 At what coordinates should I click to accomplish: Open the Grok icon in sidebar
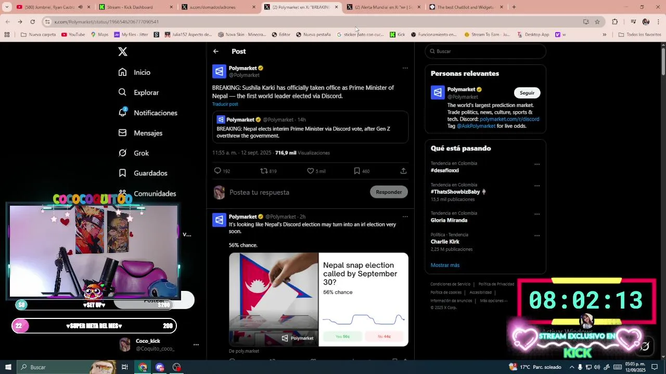122,153
